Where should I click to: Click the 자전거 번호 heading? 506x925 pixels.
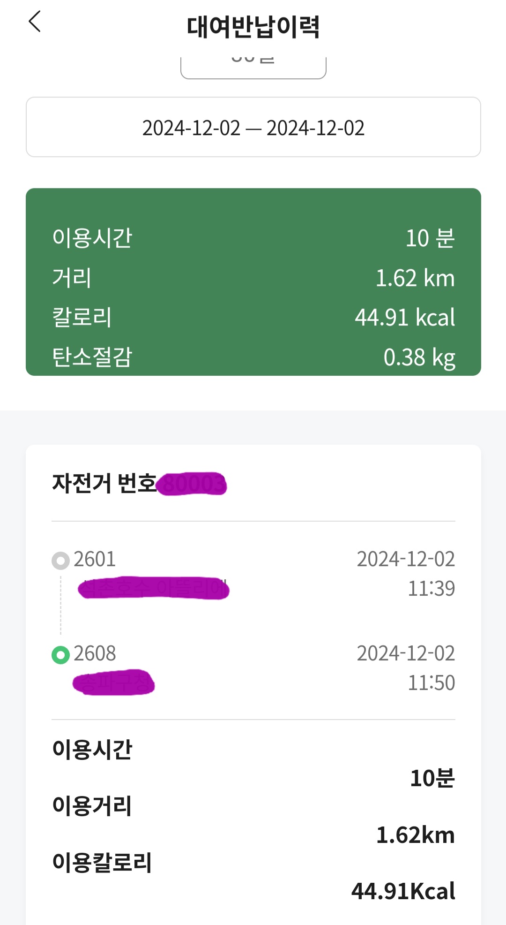(x=104, y=483)
